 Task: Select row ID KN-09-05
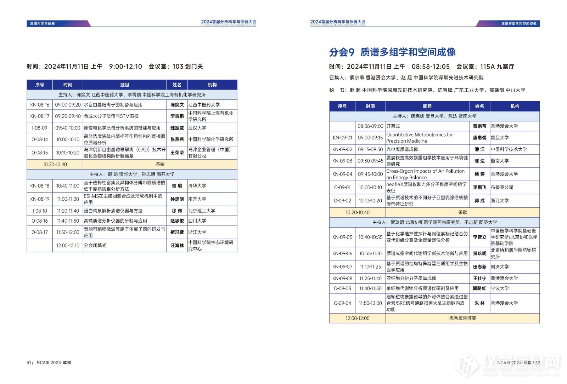[x=342, y=237]
